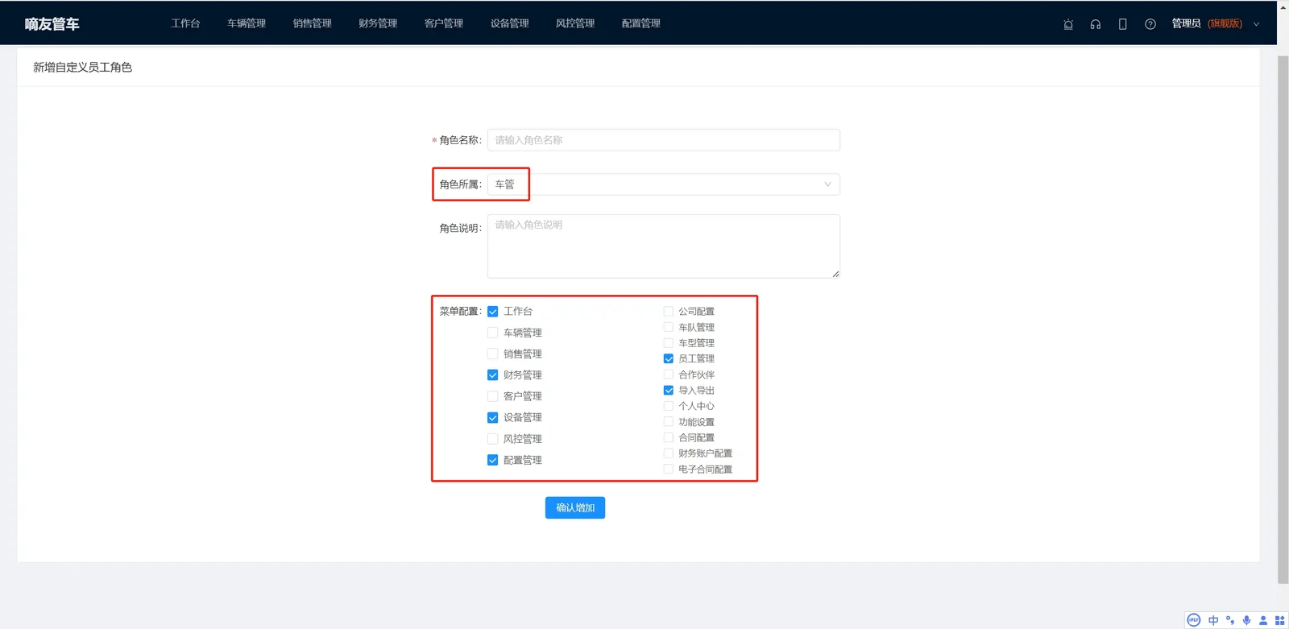This screenshot has height=629, width=1289.
Task: Check the 车队管理 checkbox
Action: [669, 327]
